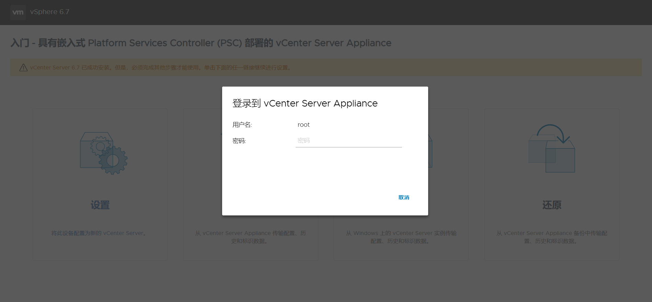Focus the password input field
The width and height of the screenshot is (652, 302).
(348, 141)
